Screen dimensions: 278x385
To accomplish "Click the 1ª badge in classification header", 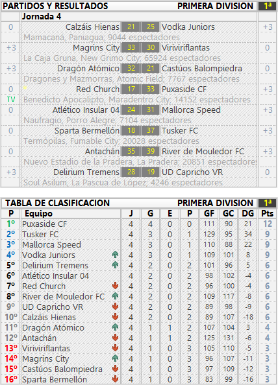I will coord(267,203).
